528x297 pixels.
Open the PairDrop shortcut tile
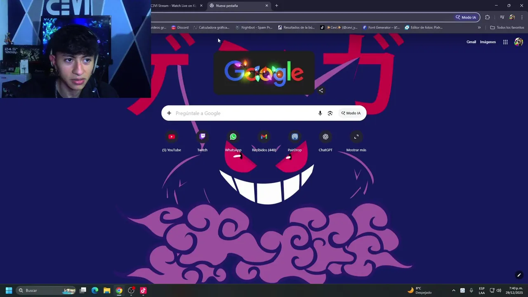coord(295,141)
